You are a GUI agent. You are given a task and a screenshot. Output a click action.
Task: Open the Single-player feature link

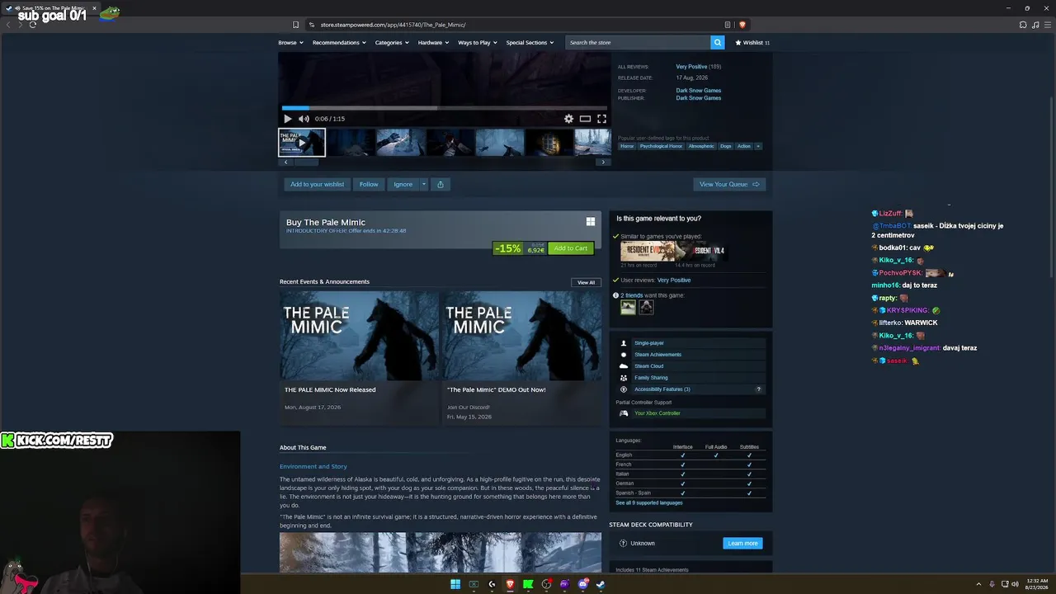point(649,343)
